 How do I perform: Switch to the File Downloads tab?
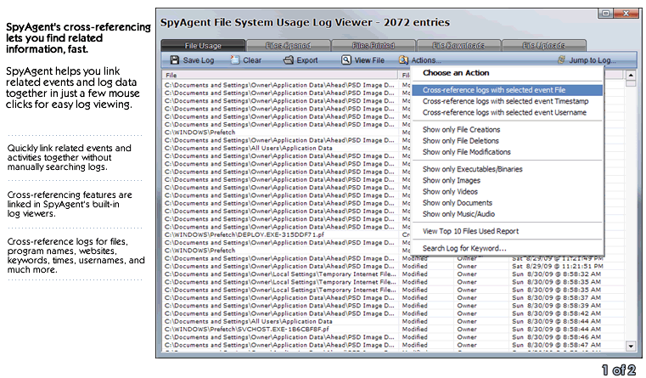458,45
